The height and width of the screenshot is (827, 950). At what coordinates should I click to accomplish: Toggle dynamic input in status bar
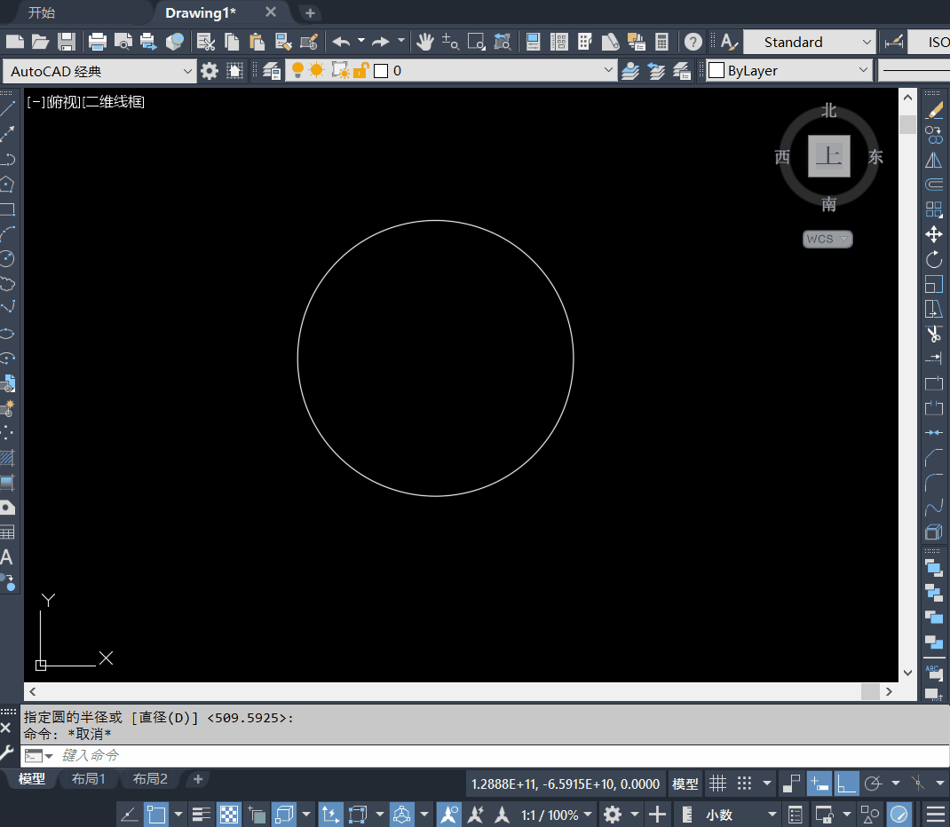[819, 784]
